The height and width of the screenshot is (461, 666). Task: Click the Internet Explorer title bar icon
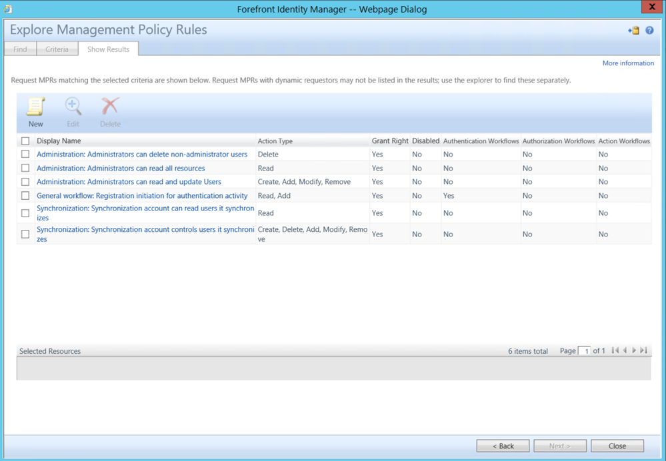coord(7,9)
